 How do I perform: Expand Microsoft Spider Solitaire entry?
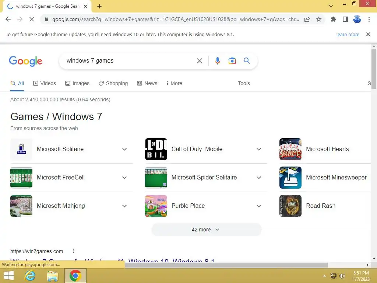259,178
